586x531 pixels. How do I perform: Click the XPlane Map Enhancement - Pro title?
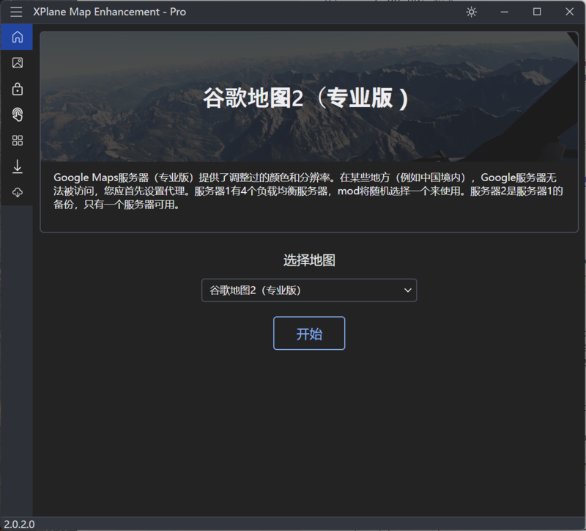pyautogui.click(x=109, y=12)
